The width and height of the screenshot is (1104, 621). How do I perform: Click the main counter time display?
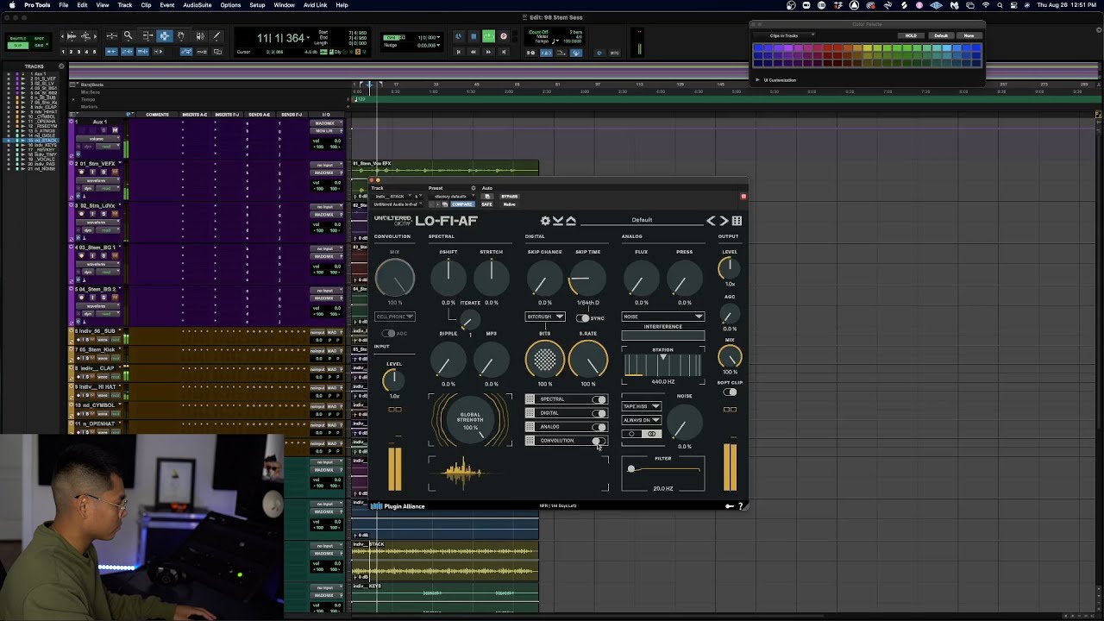point(282,38)
